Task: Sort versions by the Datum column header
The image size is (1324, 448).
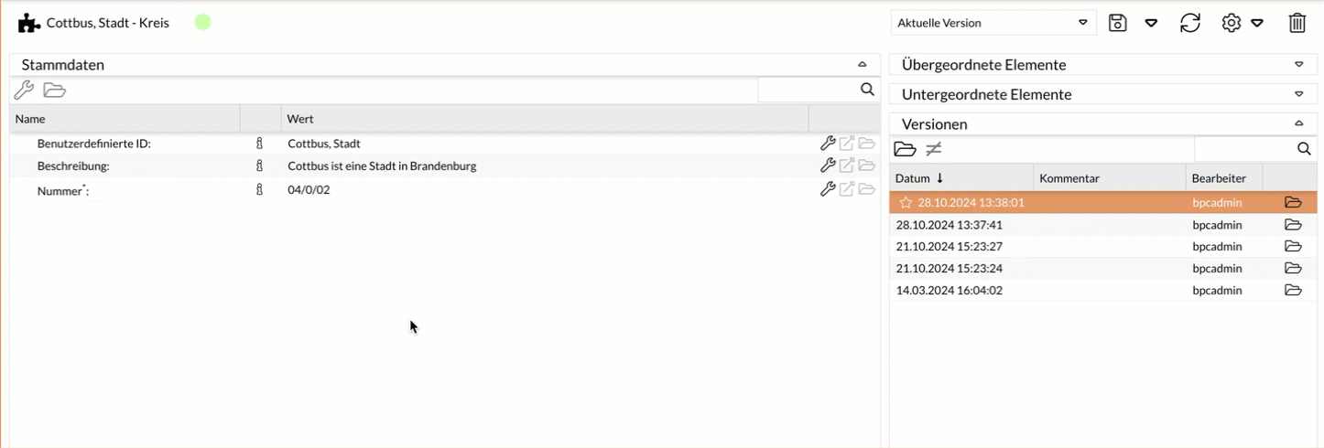Action: (918, 178)
